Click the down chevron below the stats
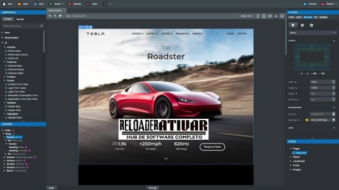 (x=166, y=159)
